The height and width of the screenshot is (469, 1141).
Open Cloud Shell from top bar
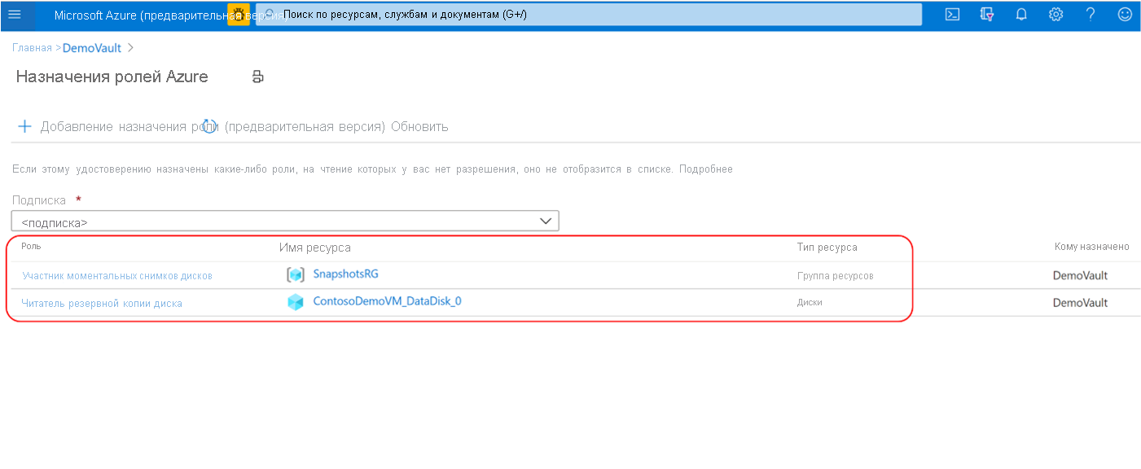pos(952,15)
